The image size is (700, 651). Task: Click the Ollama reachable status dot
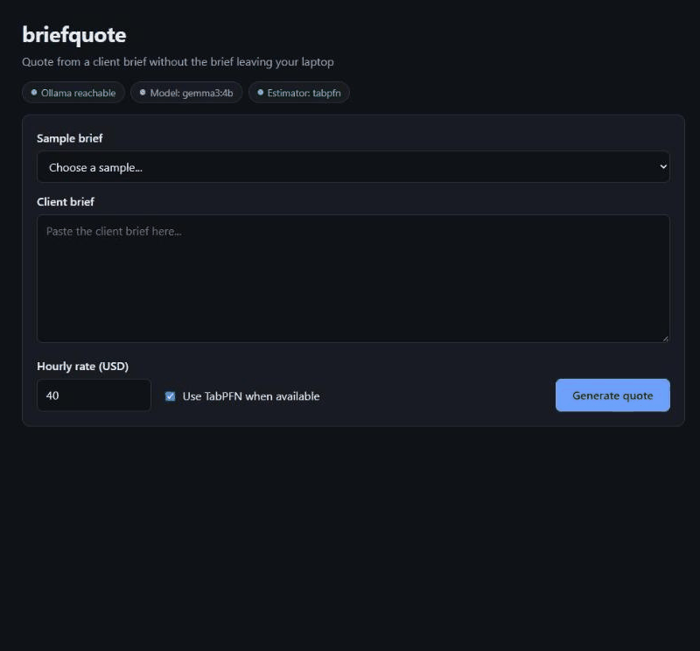[x=34, y=93]
